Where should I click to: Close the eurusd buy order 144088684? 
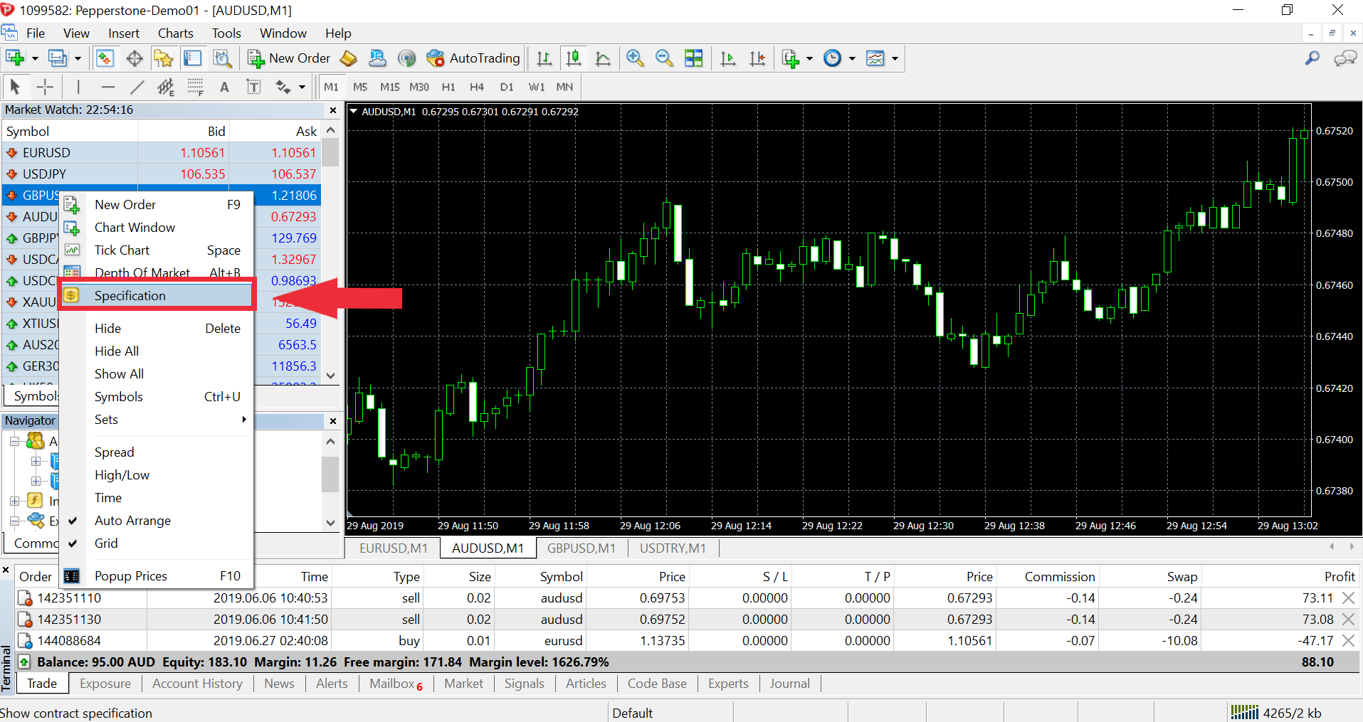click(x=1348, y=641)
